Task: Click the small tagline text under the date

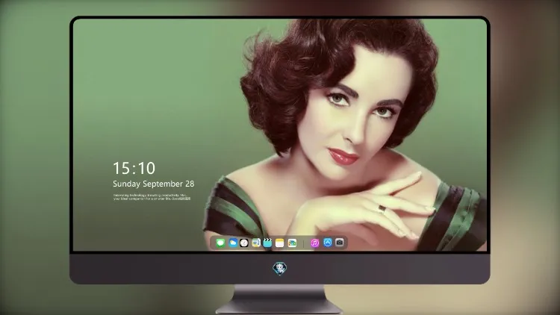Action: pos(152,197)
